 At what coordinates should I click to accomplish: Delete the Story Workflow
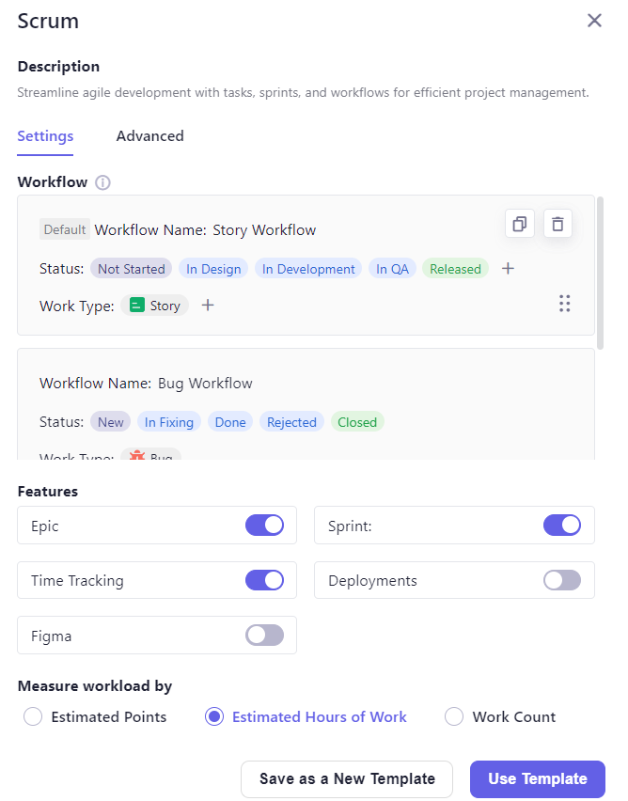(557, 224)
